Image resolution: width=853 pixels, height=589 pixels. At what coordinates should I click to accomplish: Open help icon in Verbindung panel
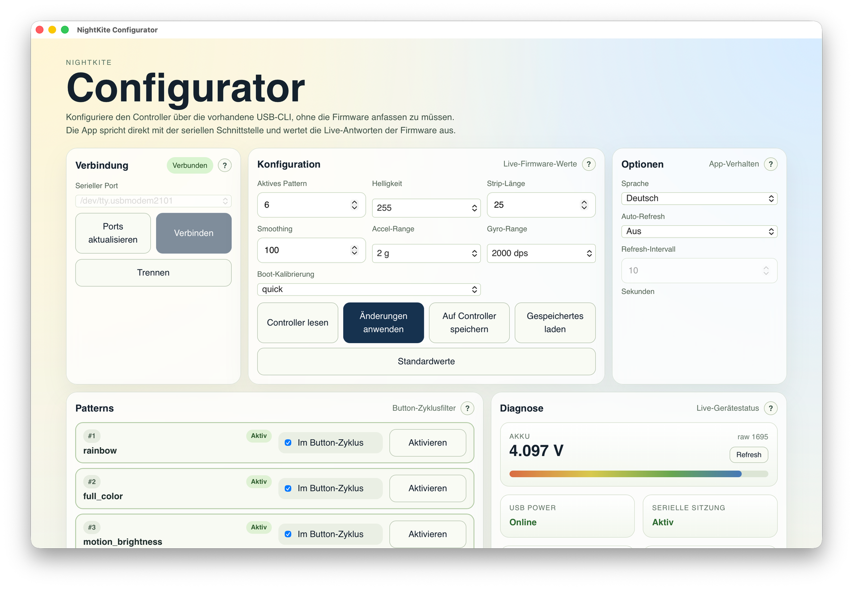(224, 165)
